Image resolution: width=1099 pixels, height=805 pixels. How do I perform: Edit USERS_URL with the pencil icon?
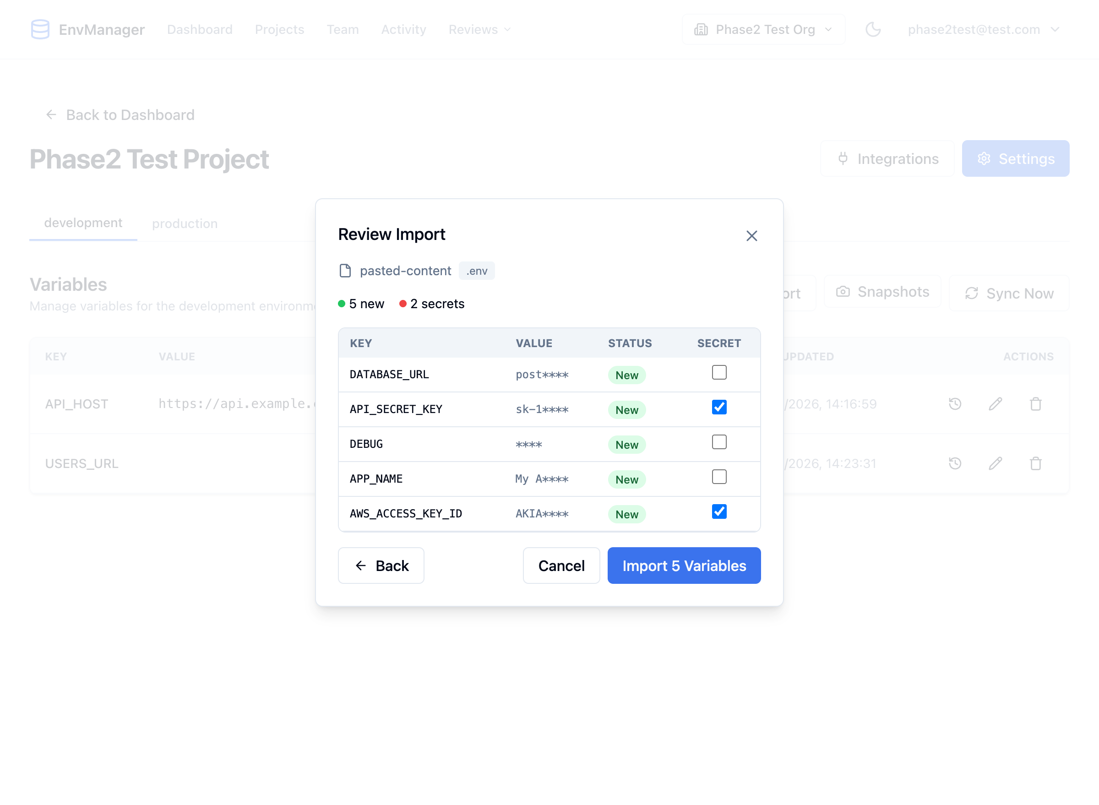[x=996, y=463]
